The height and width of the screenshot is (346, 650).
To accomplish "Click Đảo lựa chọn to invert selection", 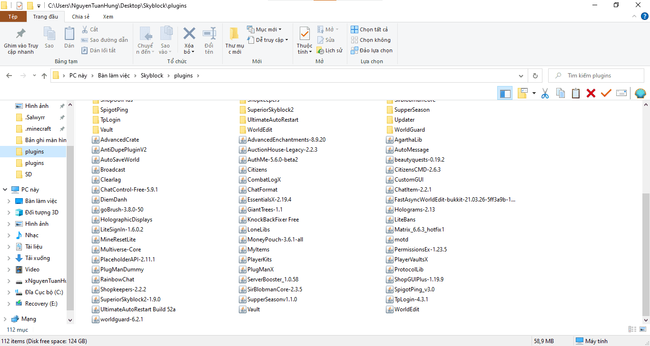I will click(372, 50).
